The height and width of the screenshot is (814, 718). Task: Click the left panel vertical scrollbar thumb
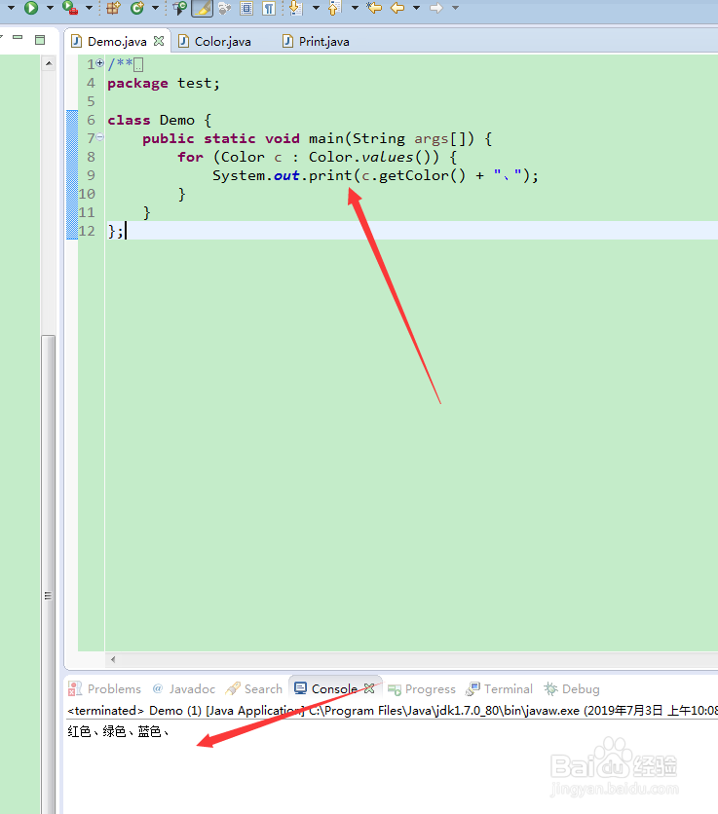(49, 573)
